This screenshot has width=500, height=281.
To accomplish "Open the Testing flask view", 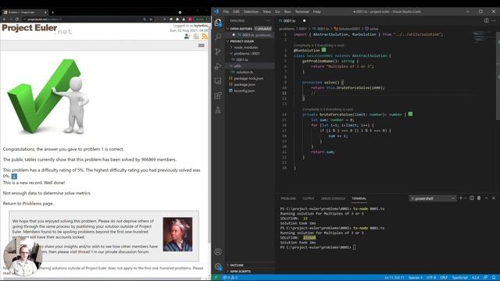I will coord(218,110).
